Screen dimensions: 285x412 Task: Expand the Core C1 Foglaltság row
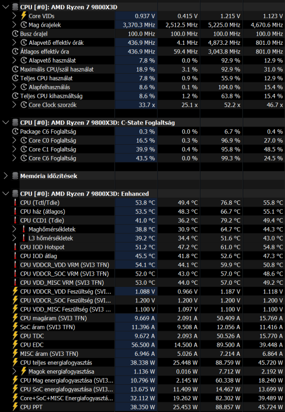(x=14, y=149)
